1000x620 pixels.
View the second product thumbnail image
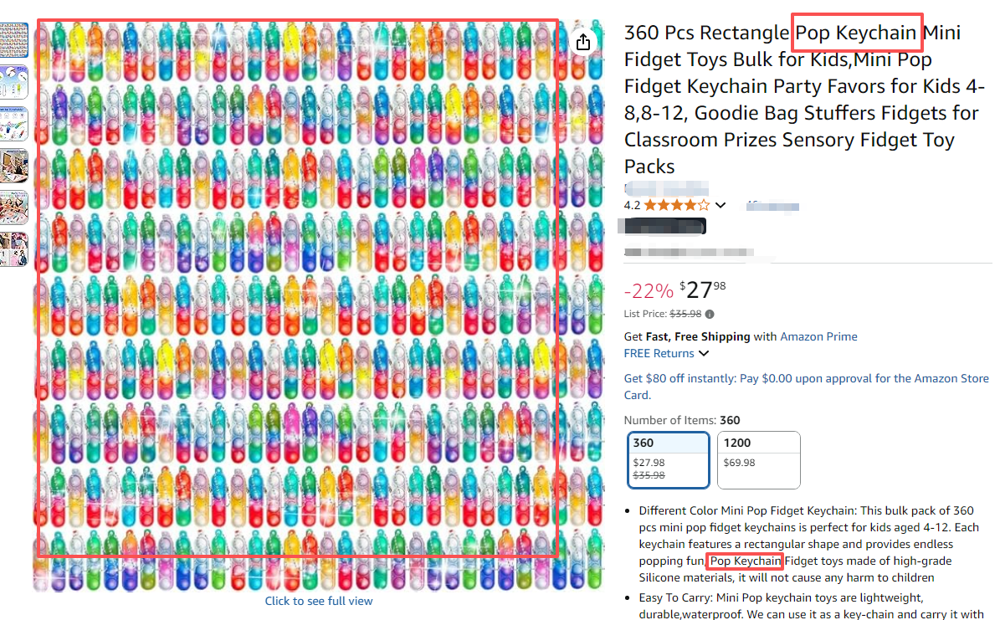coord(14,81)
